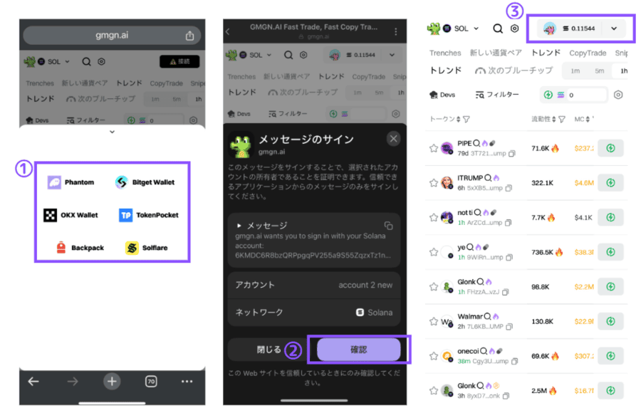This screenshot has width=641, height=408.
Task: Tap ネットワーク row showing Solana
Action: tap(313, 313)
